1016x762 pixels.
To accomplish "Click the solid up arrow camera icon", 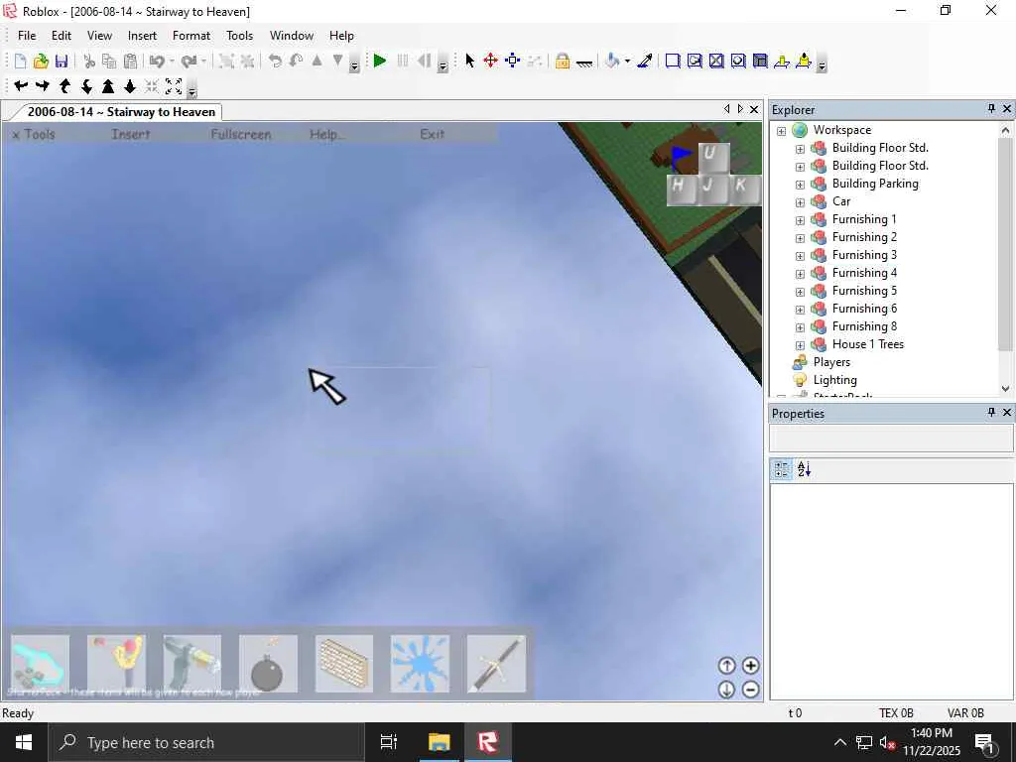I will 108,85.
